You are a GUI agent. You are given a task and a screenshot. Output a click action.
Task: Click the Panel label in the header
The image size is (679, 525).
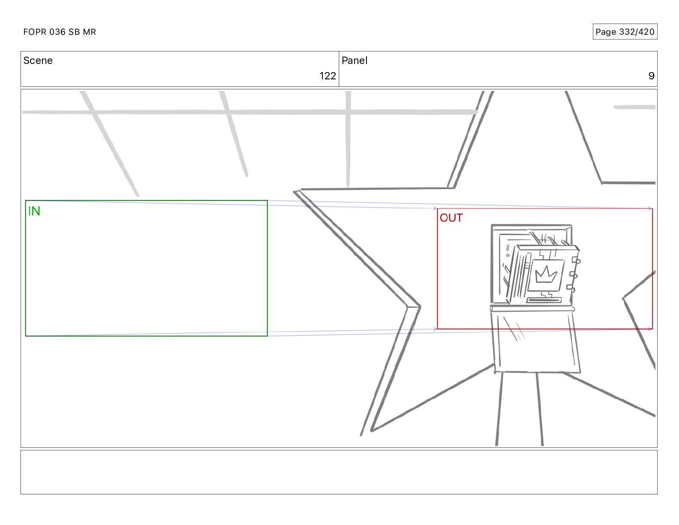pyautogui.click(x=355, y=60)
